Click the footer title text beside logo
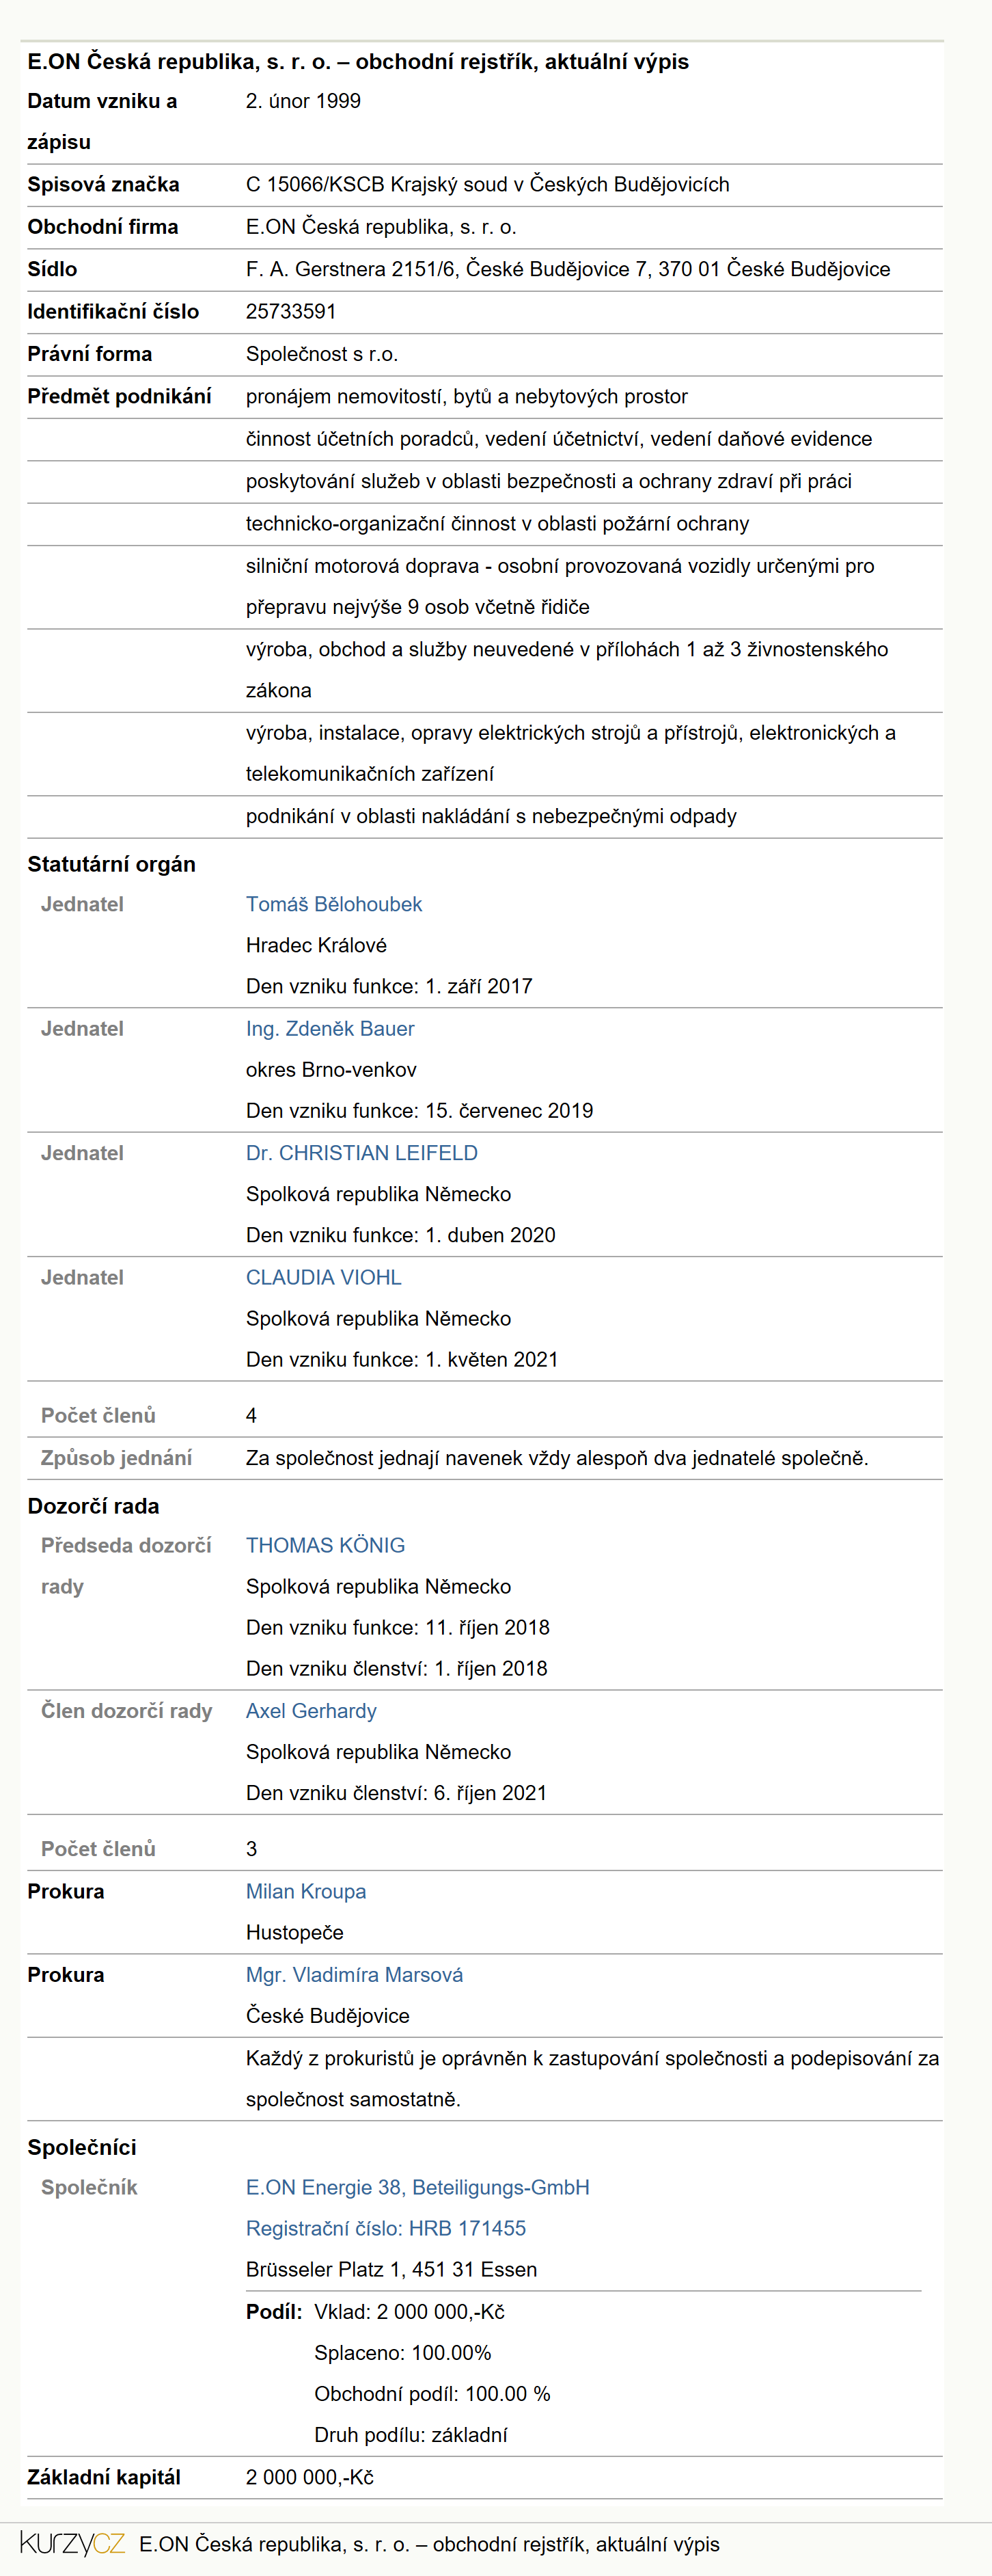Viewport: 992px width, 2576px height. click(428, 2544)
